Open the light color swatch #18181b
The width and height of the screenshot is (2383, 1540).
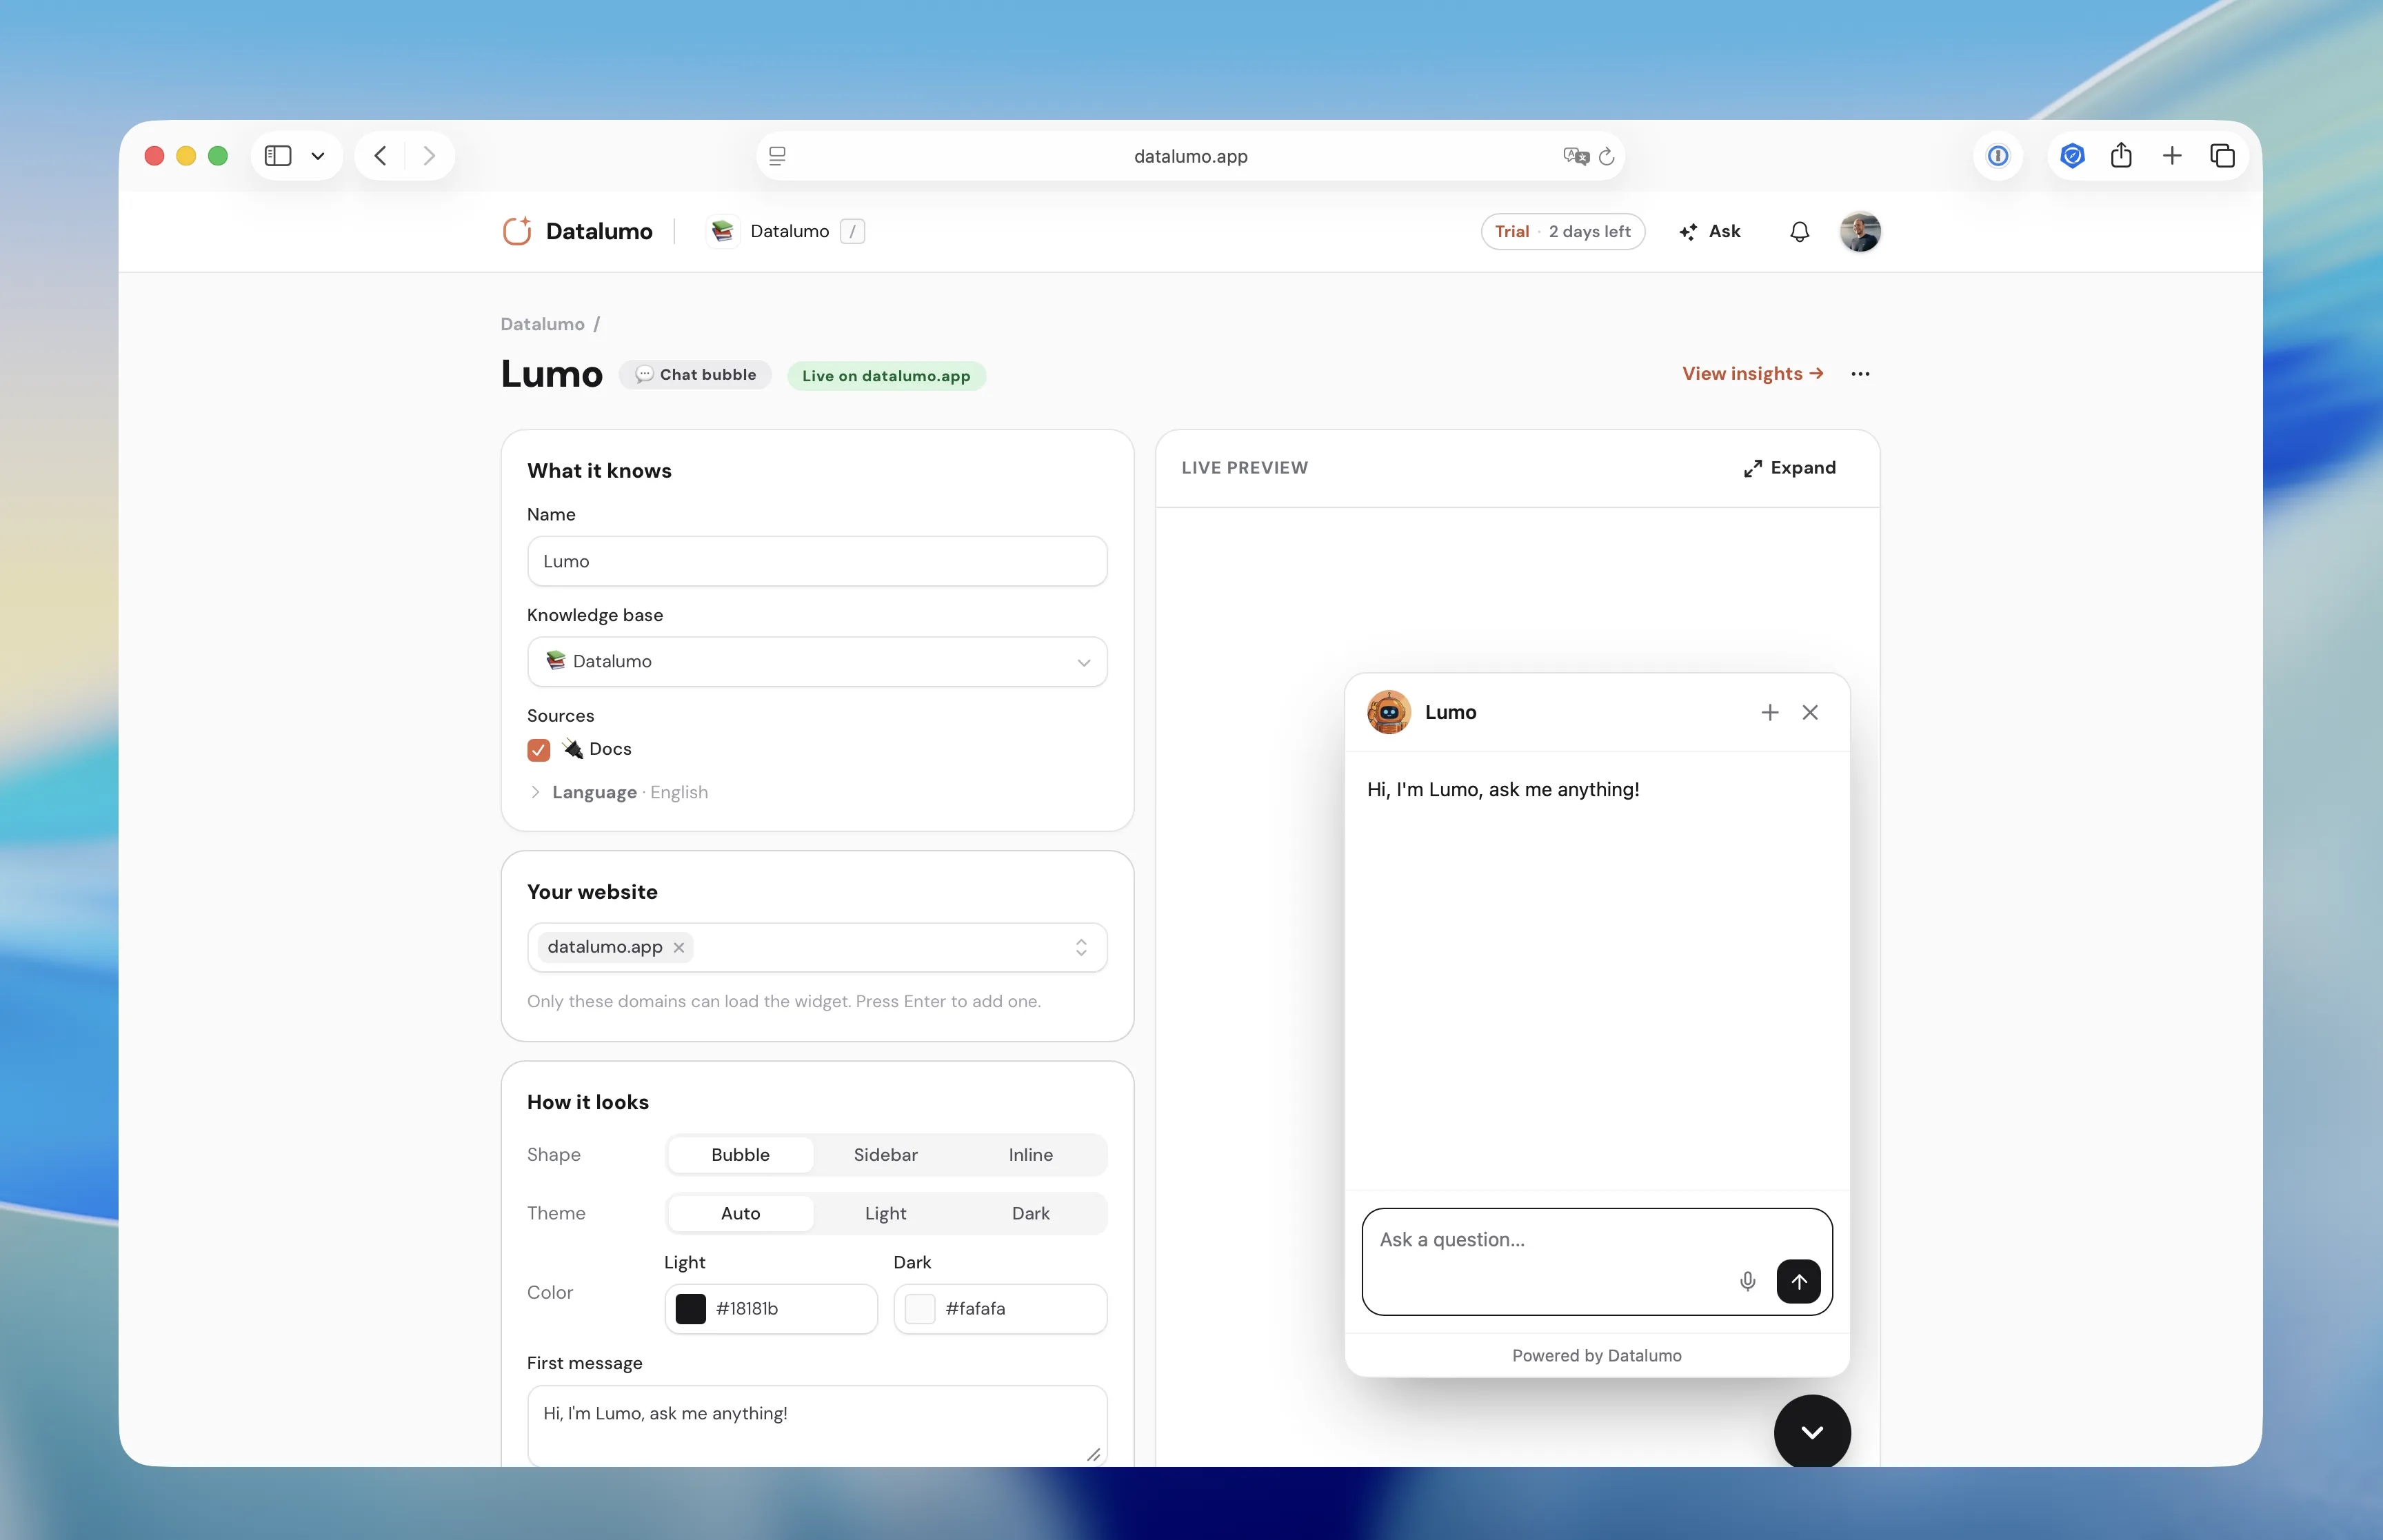click(690, 1309)
